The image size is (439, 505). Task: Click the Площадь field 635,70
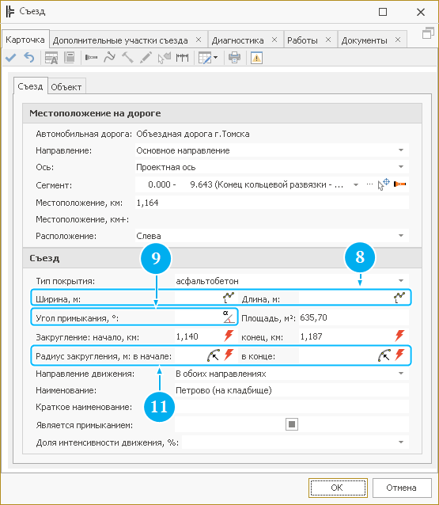(x=354, y=317)
